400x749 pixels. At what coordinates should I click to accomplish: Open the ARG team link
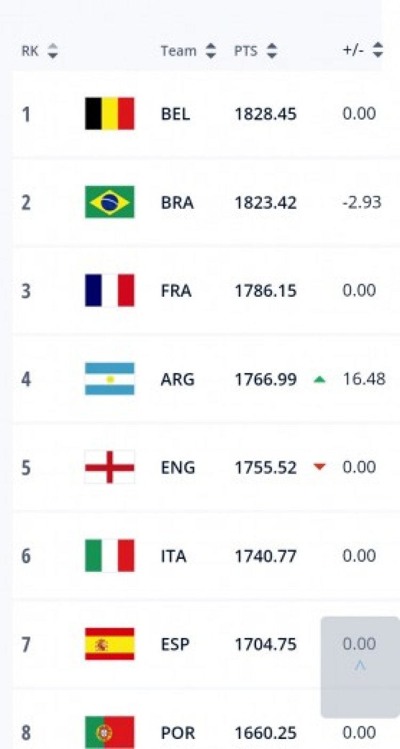pyautogui.click(x=178, y=380)
